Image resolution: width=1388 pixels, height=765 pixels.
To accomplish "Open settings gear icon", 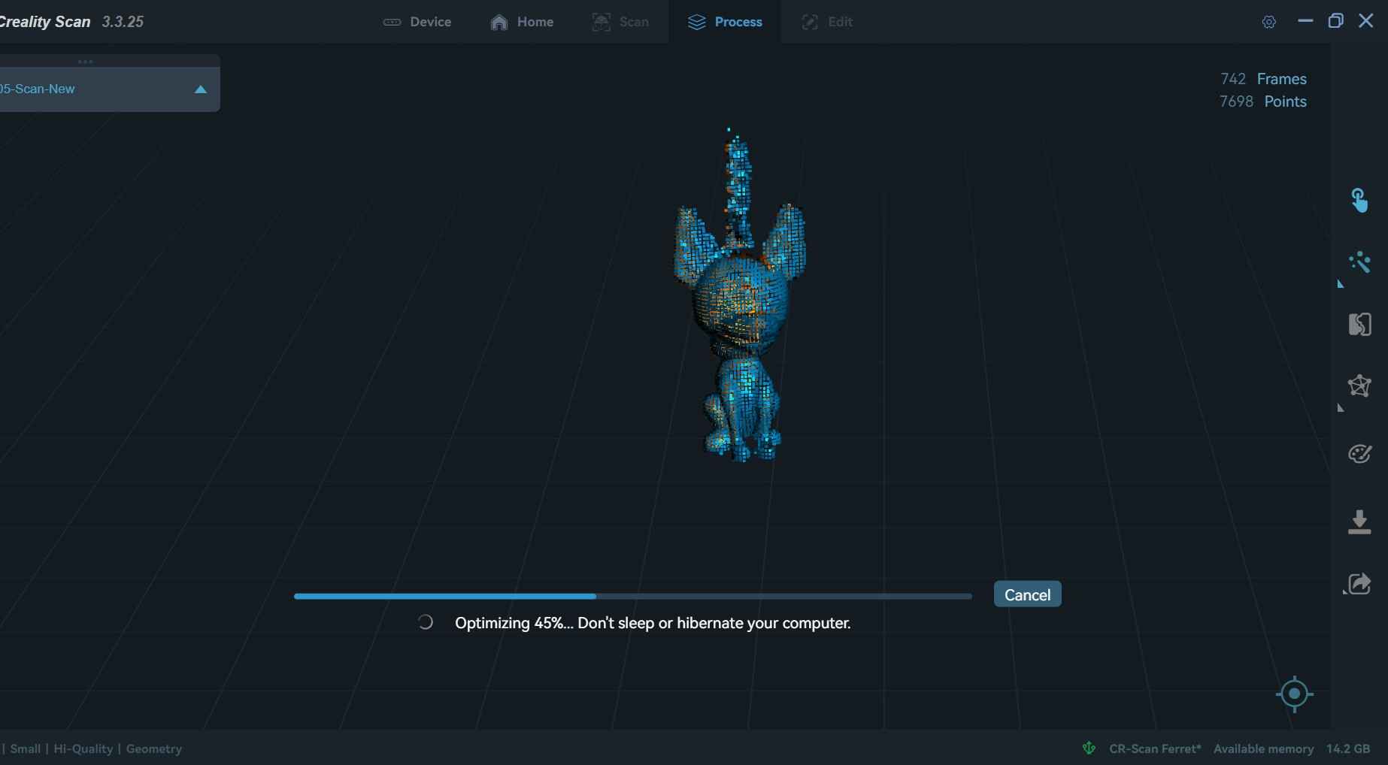I will click(x=1269, y=22).
